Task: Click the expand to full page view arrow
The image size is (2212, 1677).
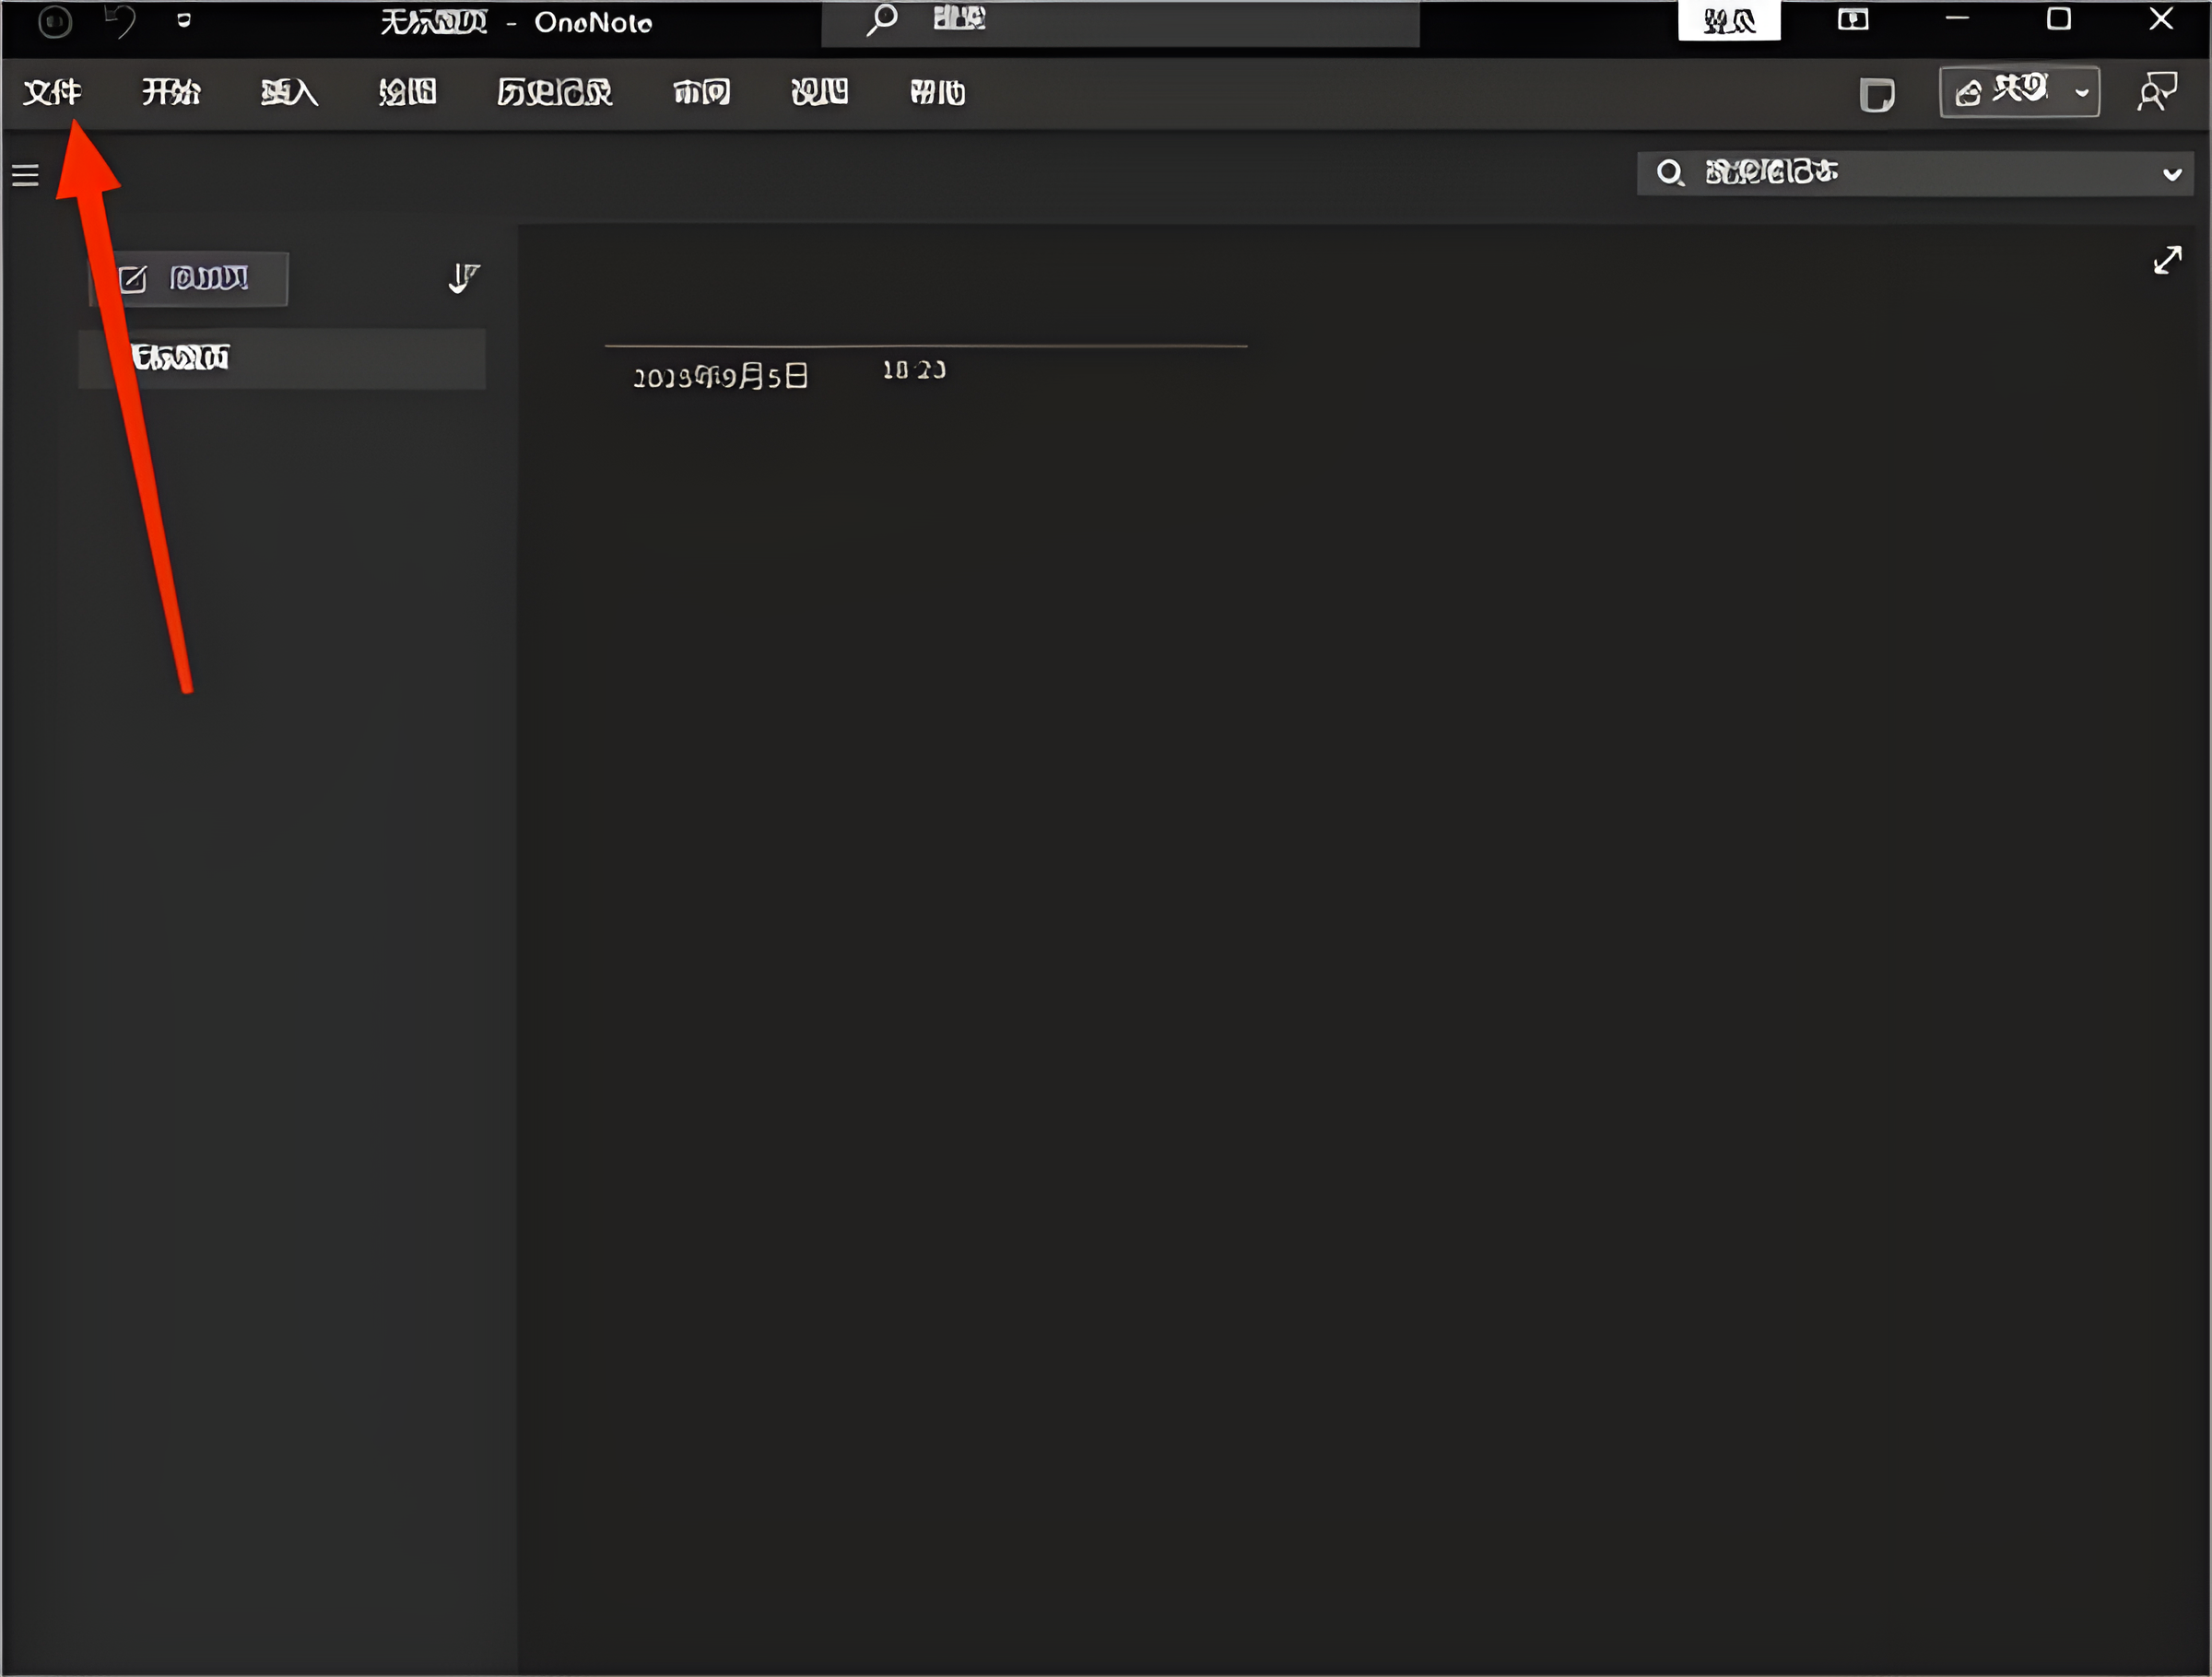Action: pyautogui.click(x=2168, y=260)
